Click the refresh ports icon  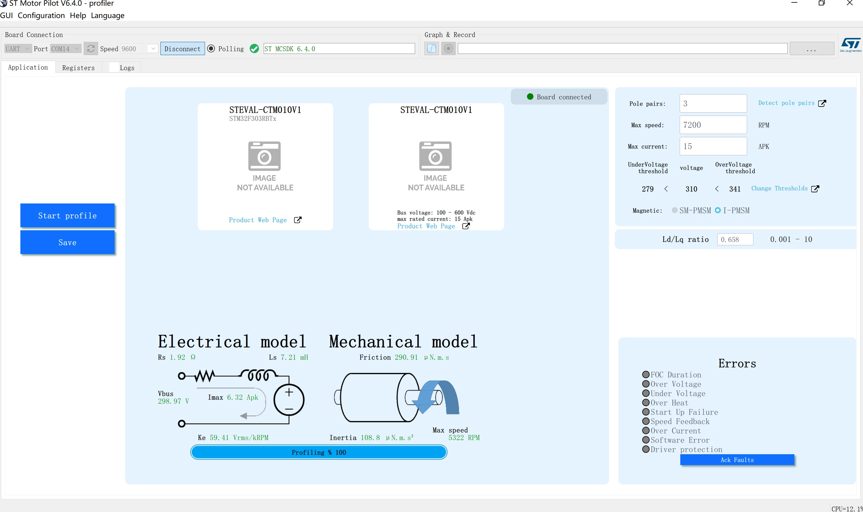(91, 49)
